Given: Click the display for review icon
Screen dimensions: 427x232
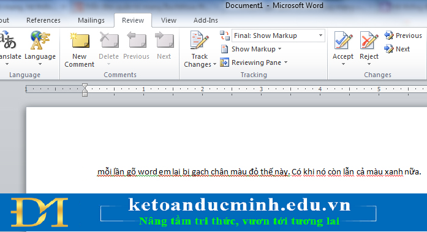Looking at the screenshot, I should pyautogui.click(x=225, y=36).
